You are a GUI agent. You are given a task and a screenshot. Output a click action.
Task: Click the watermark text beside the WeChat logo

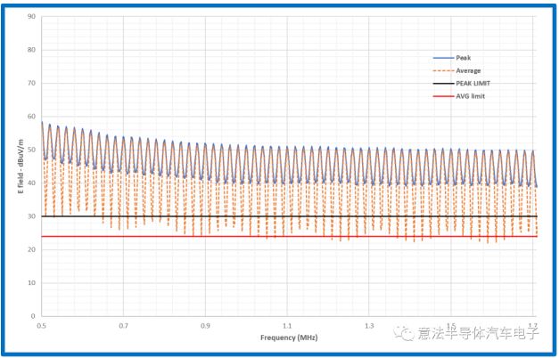pyautogui.click(x=479, y=335)
